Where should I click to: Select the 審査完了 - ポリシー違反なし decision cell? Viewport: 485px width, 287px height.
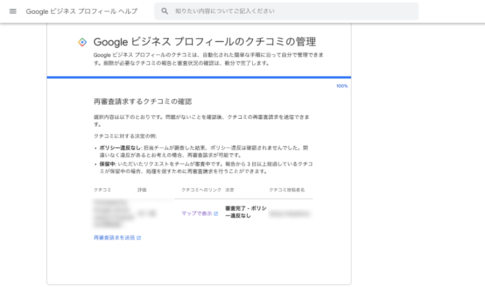(245, 212)
